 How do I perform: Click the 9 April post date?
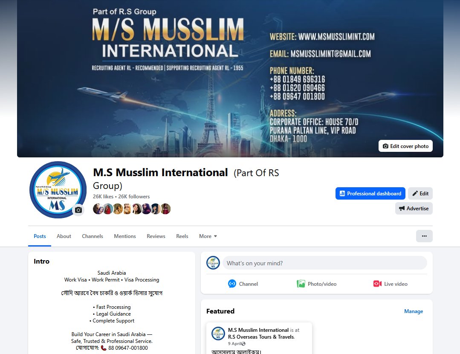(234, 343)
